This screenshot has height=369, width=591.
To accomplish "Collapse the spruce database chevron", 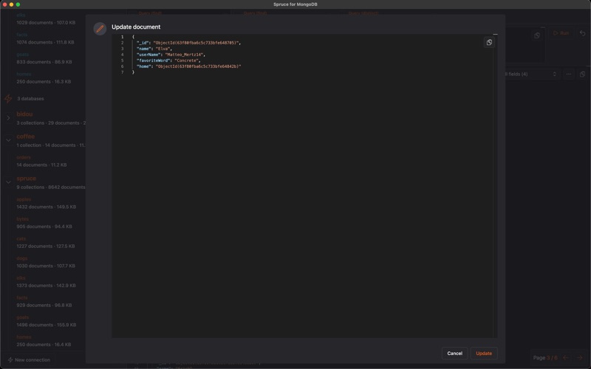I will pos(8,182).
